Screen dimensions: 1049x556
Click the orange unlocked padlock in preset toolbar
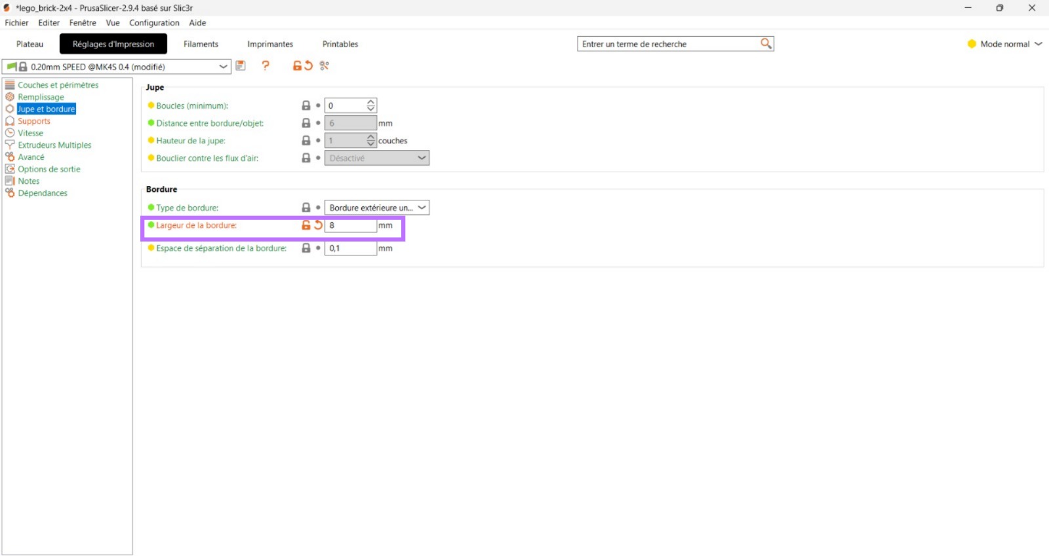click(297, 65)
